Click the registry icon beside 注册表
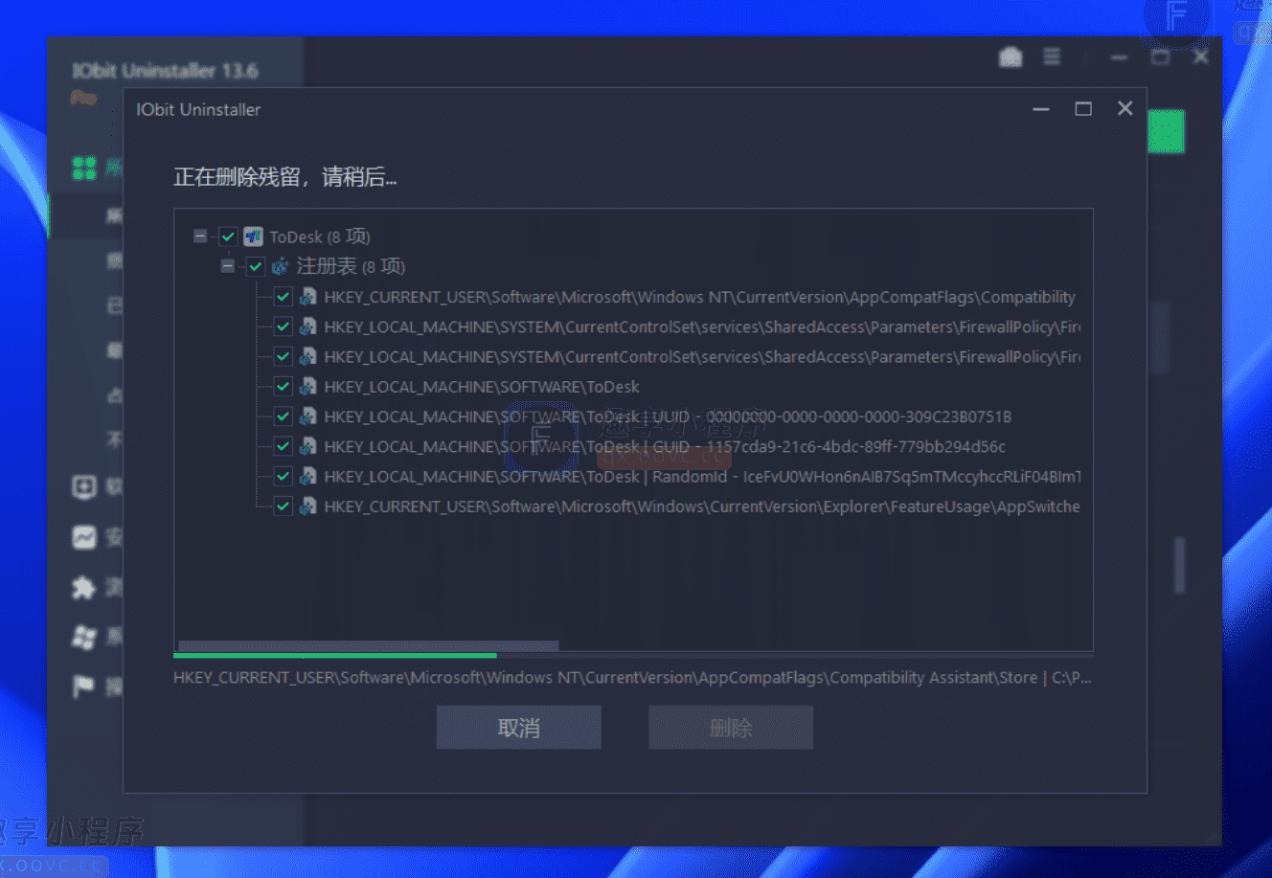Image resolution: width=1272 pixels, height=878 pixels. (x=281, y=266)
